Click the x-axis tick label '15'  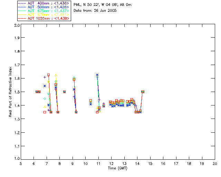click(x=150, y=164)
